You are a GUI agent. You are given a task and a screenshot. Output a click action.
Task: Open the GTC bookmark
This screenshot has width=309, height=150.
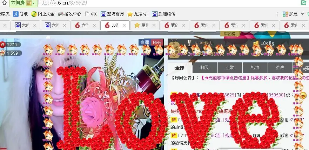91,14
